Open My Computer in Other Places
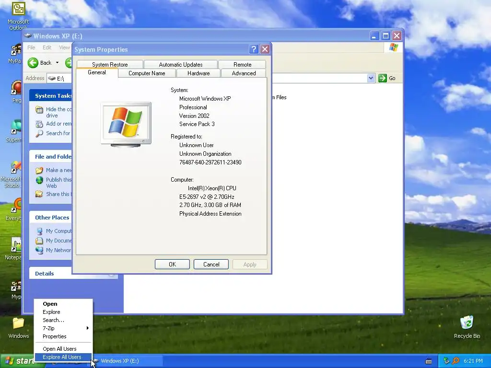 coord(58,231)
